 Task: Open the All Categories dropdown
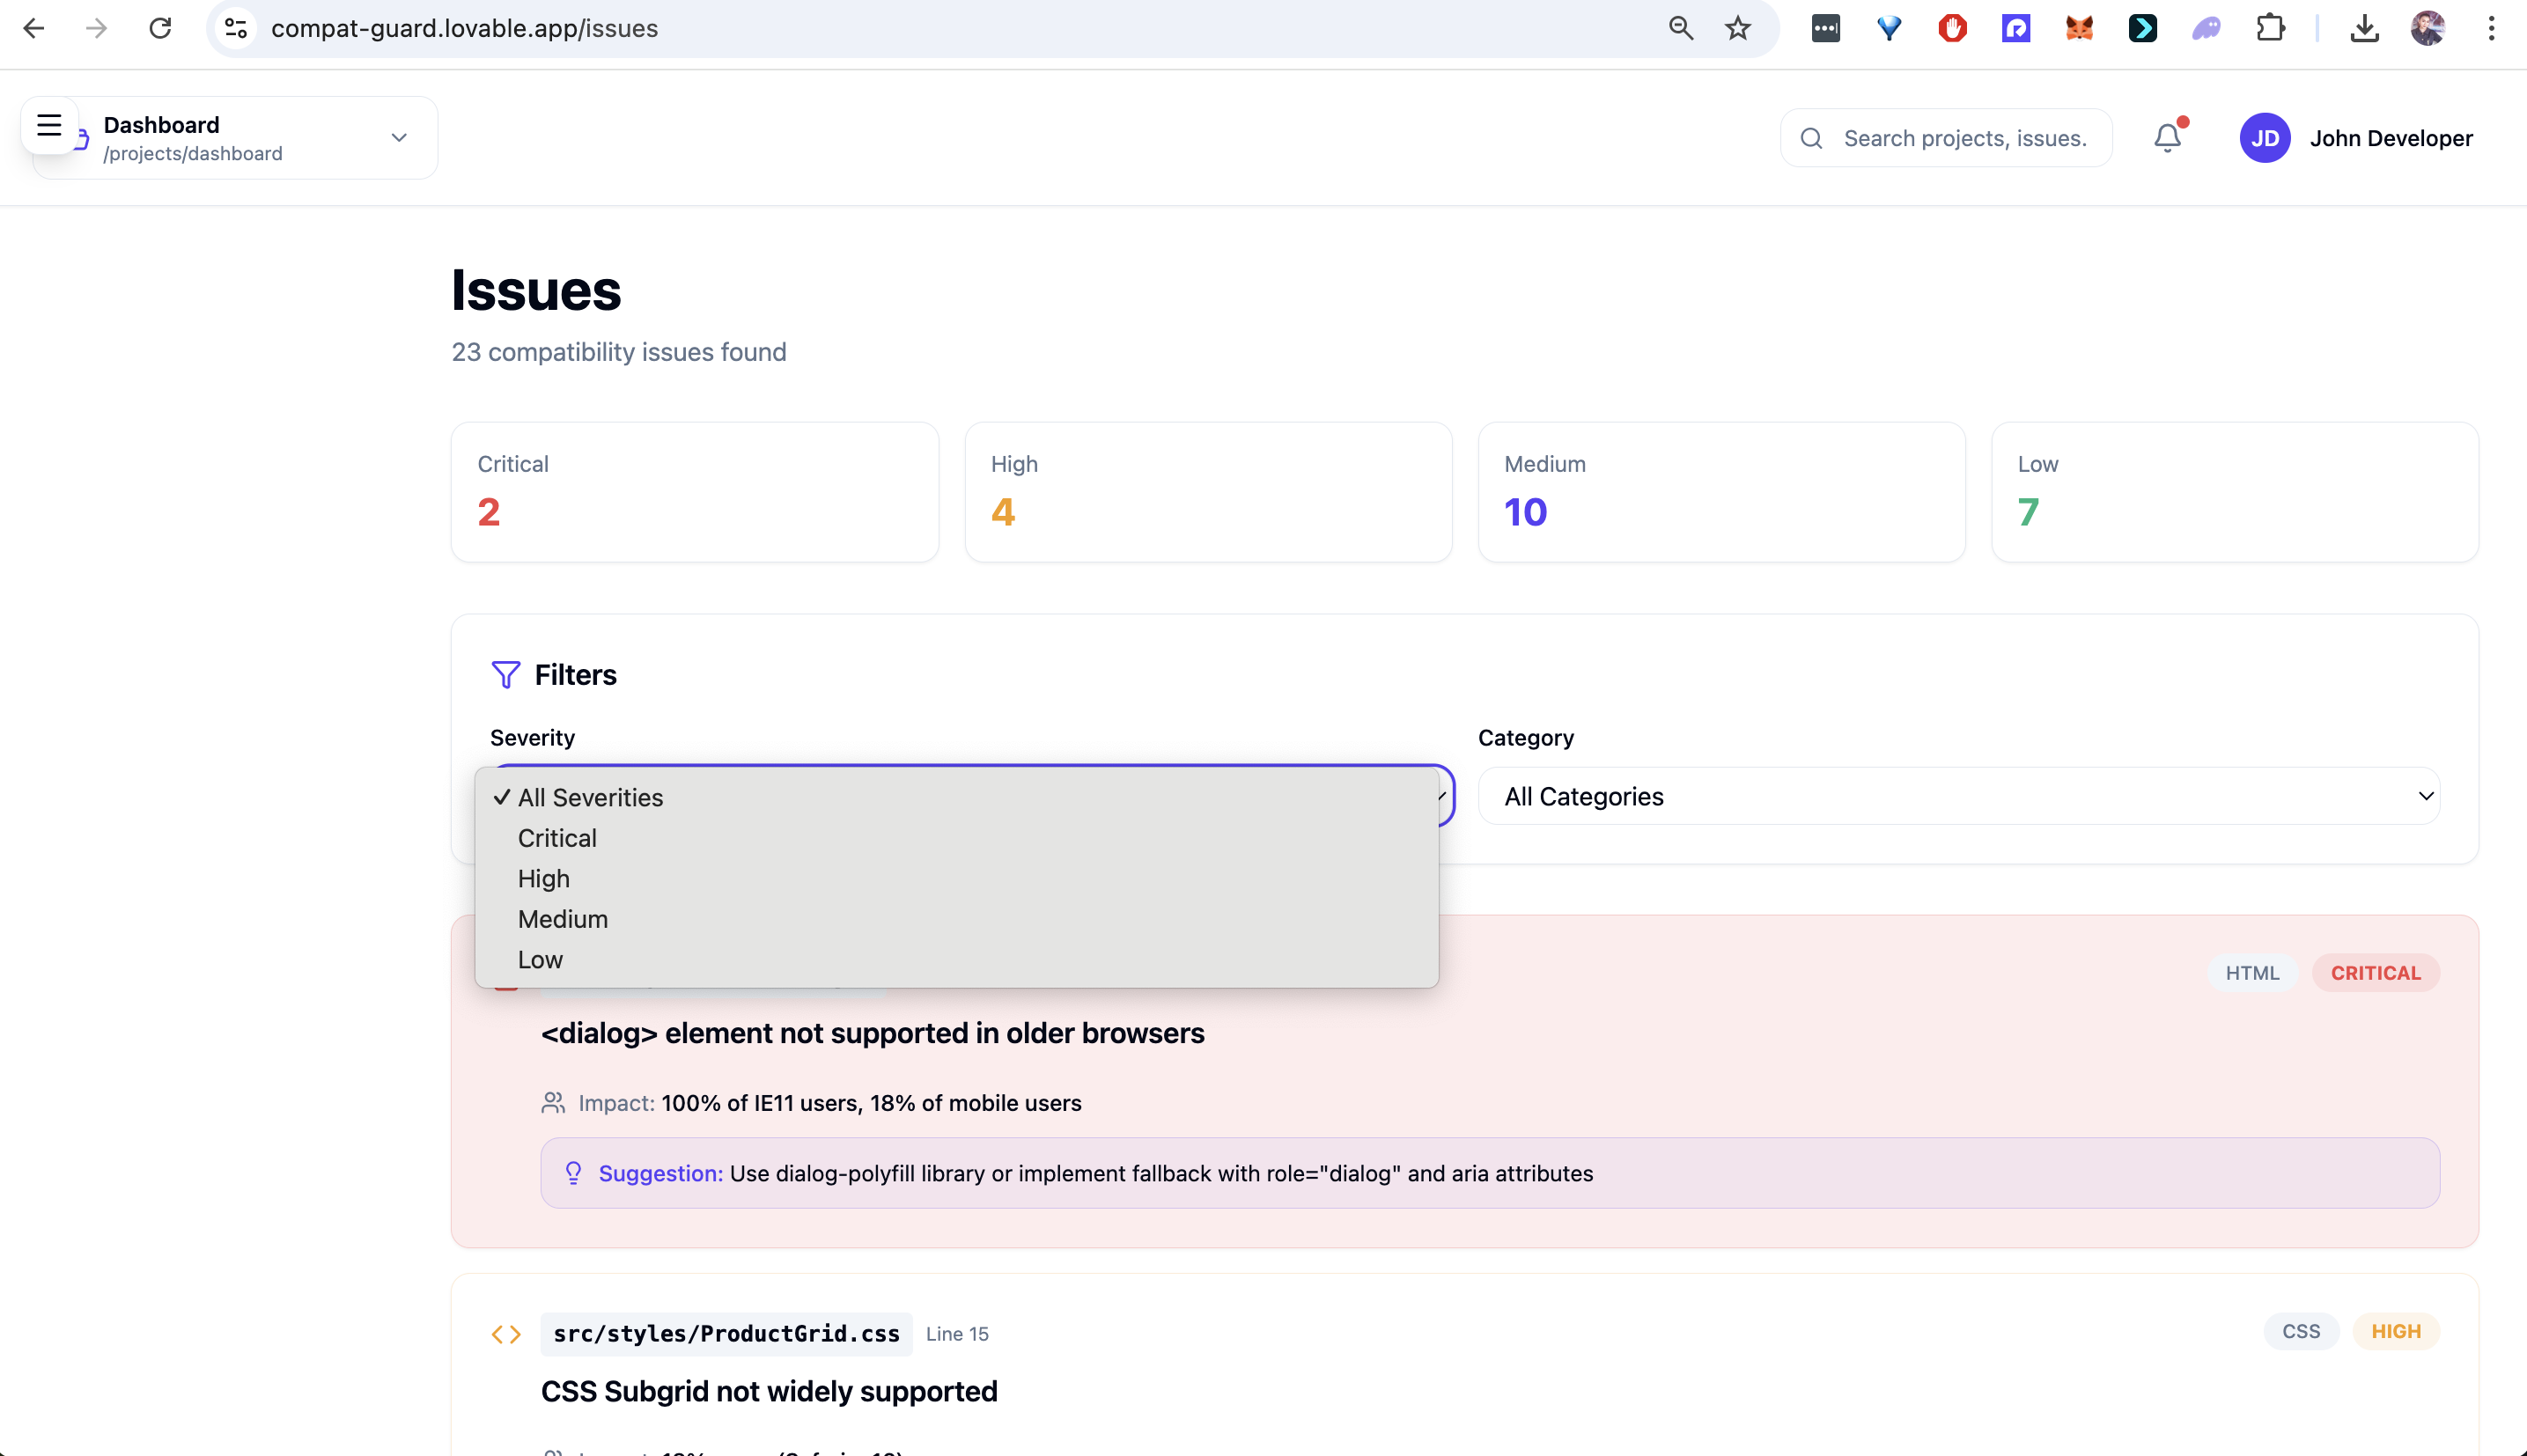(1958, 796)
